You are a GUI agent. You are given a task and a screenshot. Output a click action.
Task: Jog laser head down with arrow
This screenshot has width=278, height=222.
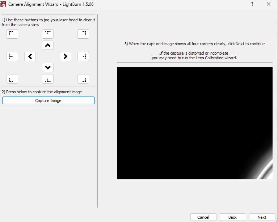(48, 68)
